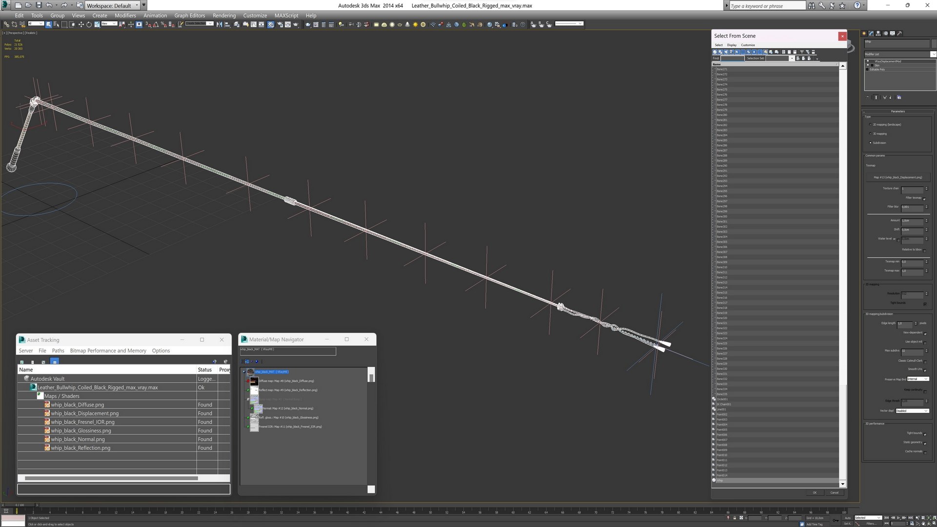Click the Save File icon
The width and height of the screenshot is (937, 527).
tap(38, 5)
